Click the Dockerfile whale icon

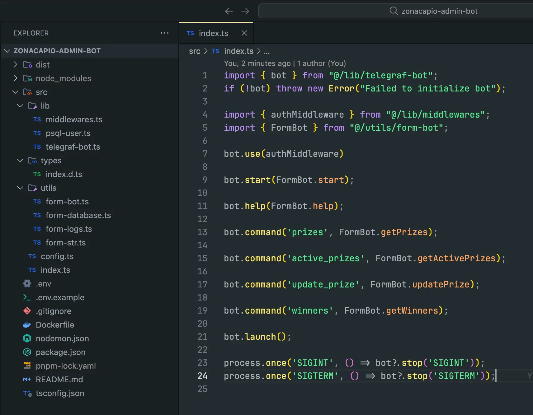[27, 325]
